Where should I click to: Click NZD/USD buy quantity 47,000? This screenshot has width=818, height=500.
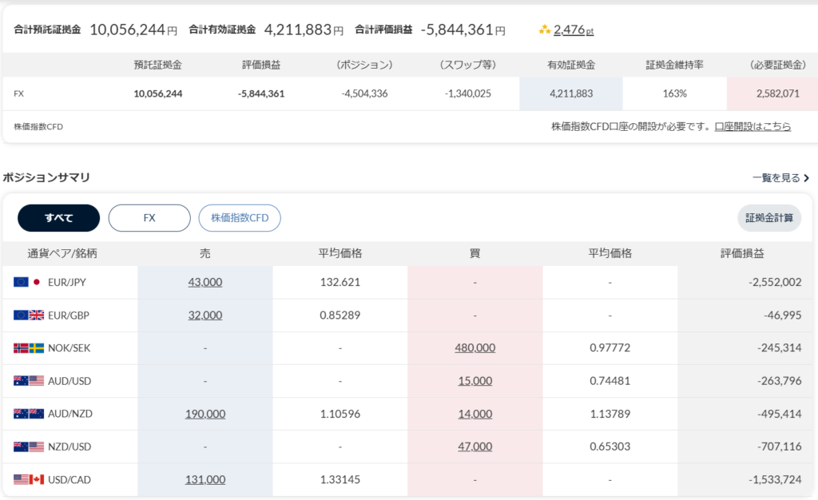[x=475, y=446]
